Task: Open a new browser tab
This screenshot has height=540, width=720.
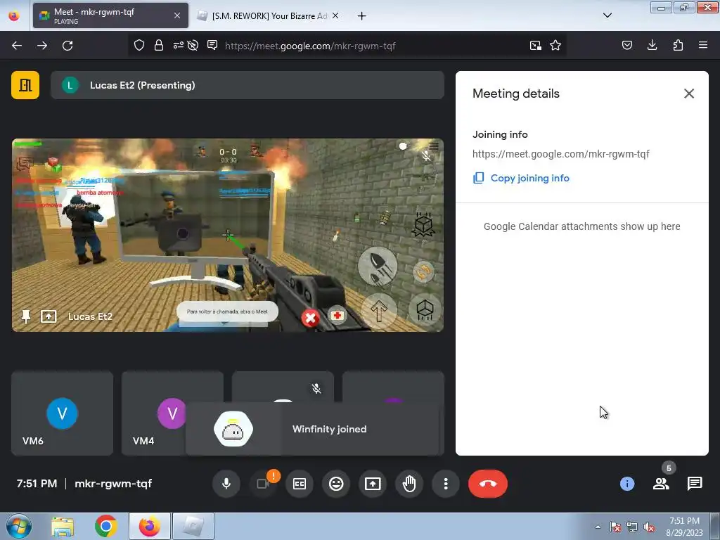Action: click(x=362, y=16)
